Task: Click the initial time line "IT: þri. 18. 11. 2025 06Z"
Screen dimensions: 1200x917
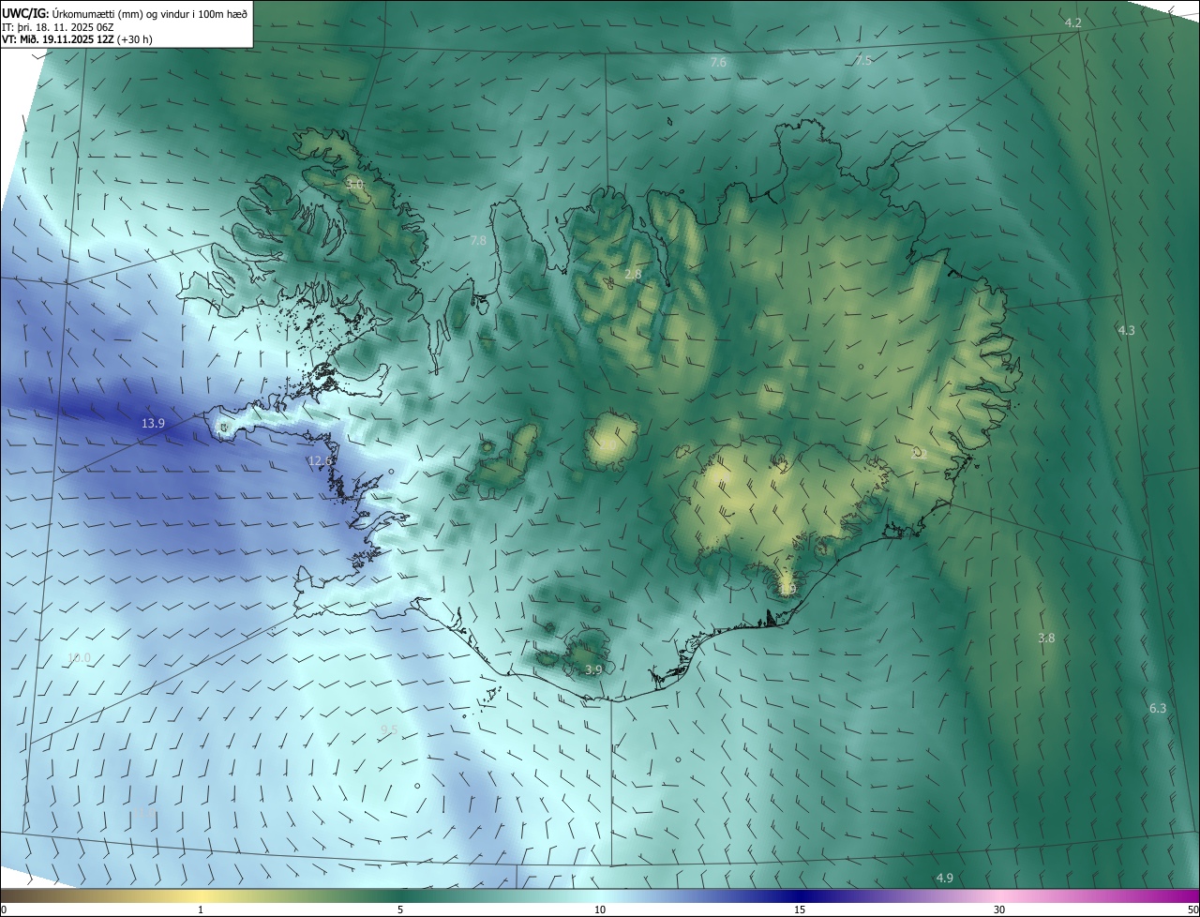Action: click(60, 27)
